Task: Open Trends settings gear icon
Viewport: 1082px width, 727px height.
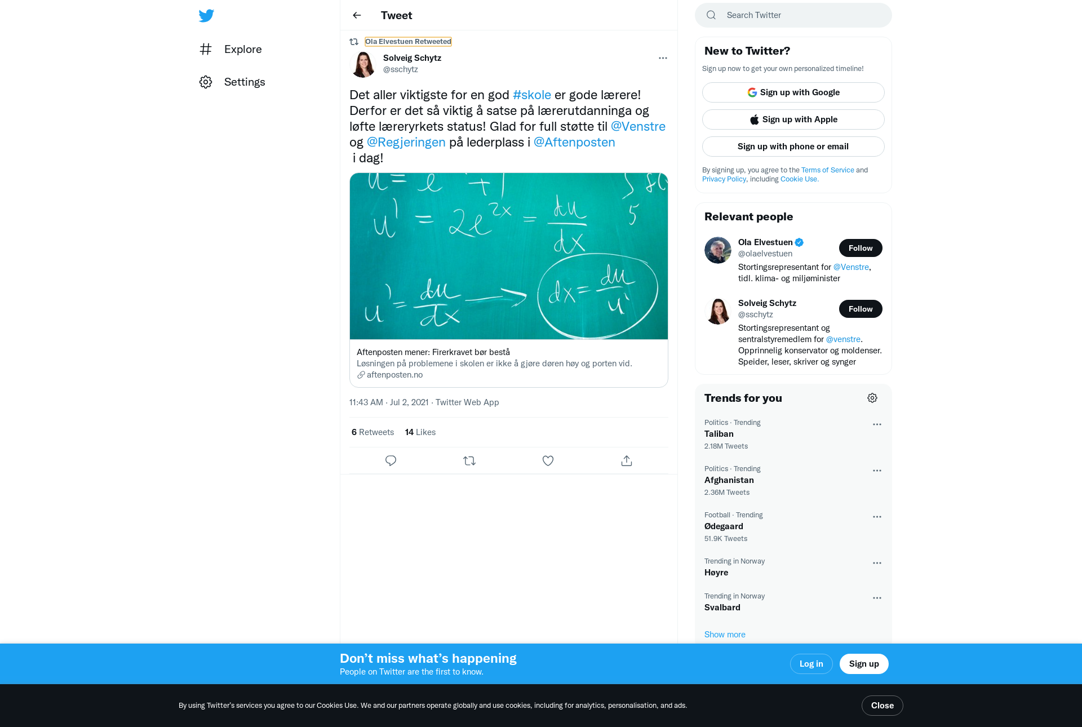Action: click(x=872, y=398)
